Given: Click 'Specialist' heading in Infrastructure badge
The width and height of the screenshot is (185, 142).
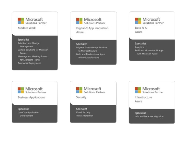Looking at the screenshot, I should click(x=140, y=113).
